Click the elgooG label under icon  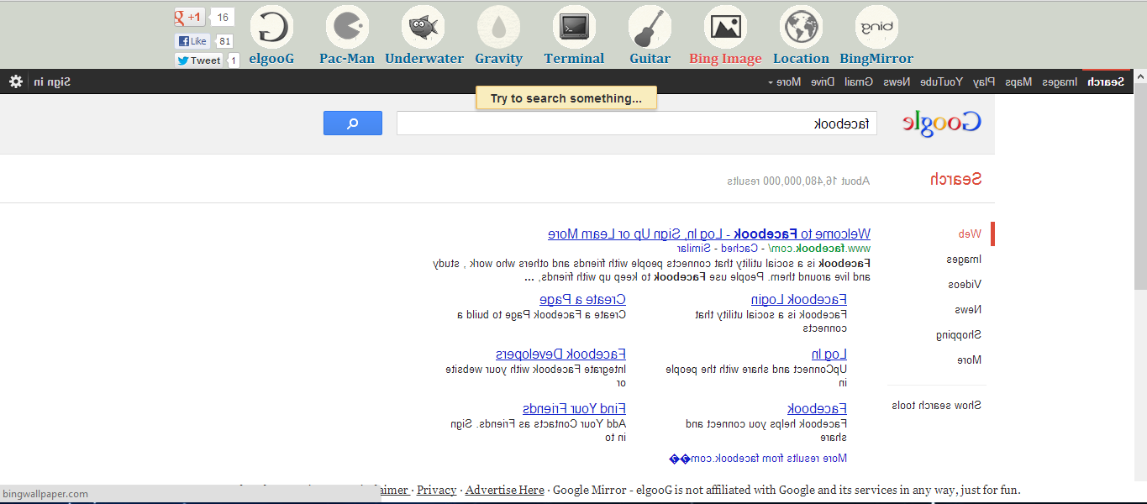272,59
